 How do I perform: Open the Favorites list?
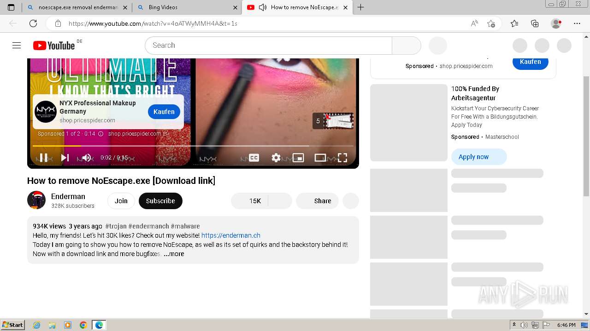514,23
